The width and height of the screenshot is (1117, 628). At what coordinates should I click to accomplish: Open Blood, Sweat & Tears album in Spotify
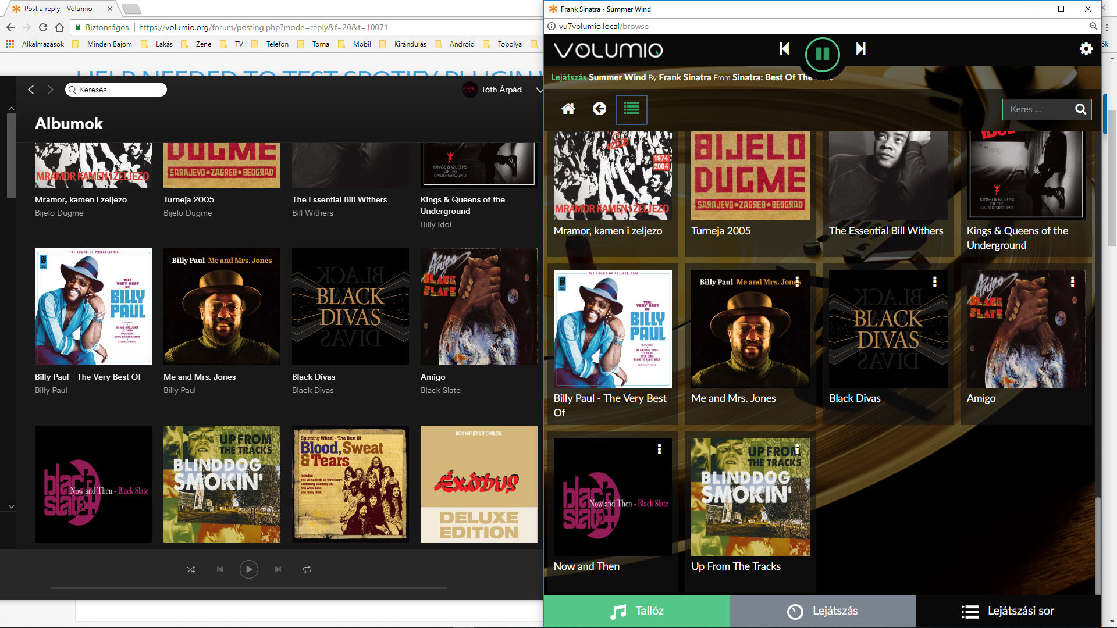pos(350,484)
